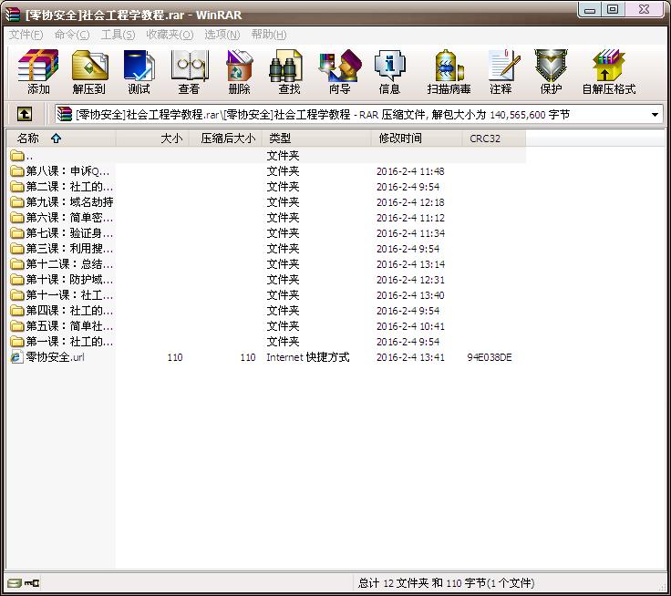Image resolution: width=671 pixels, height=596 pixels.
Task: Select folder 第二课：社工的...
Action: [60, 187]
